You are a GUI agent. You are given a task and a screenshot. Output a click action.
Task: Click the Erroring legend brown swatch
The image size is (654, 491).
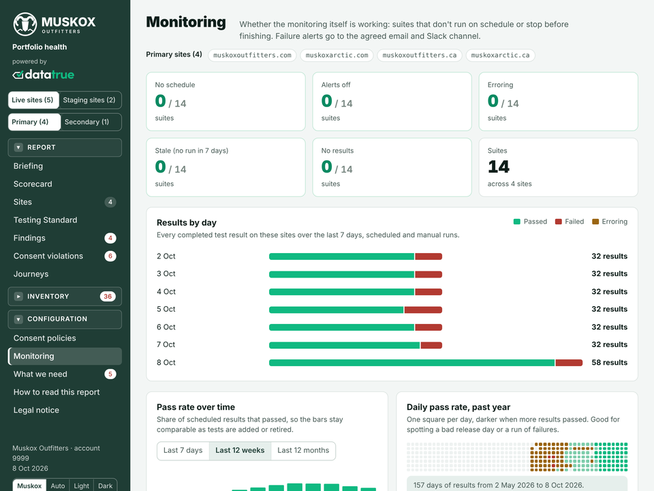point(595,222)
